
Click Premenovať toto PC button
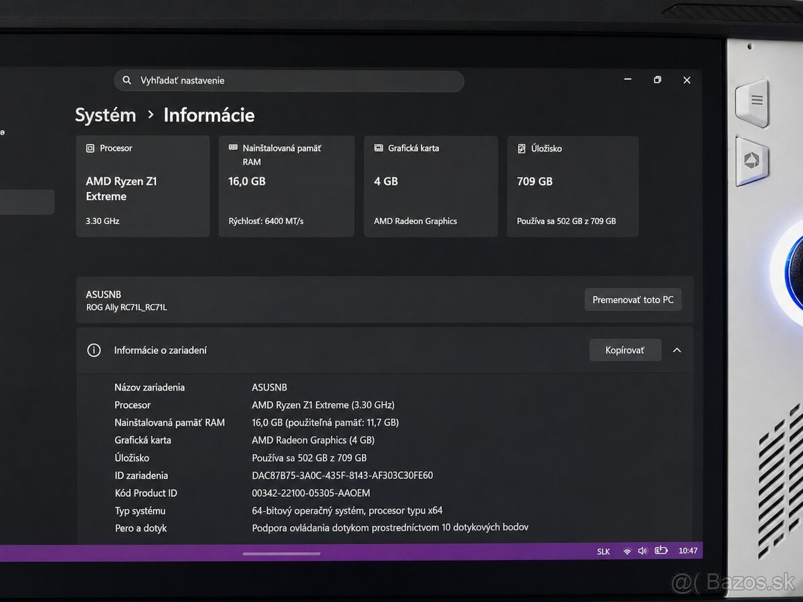633,300
